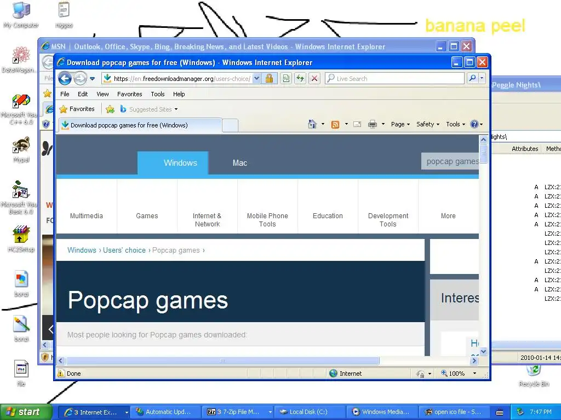
Task: Open the Start menu
Action: tap(26, 412)
